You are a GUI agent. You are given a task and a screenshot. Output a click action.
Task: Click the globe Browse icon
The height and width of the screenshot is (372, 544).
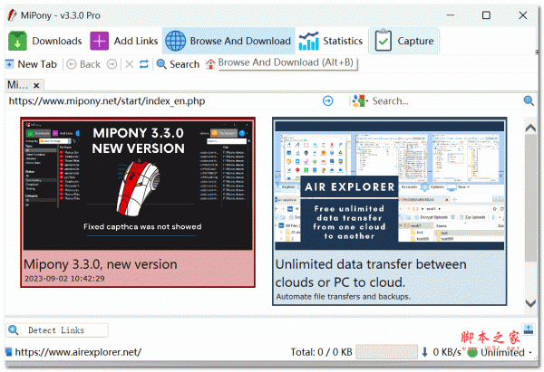pos(175,41)
